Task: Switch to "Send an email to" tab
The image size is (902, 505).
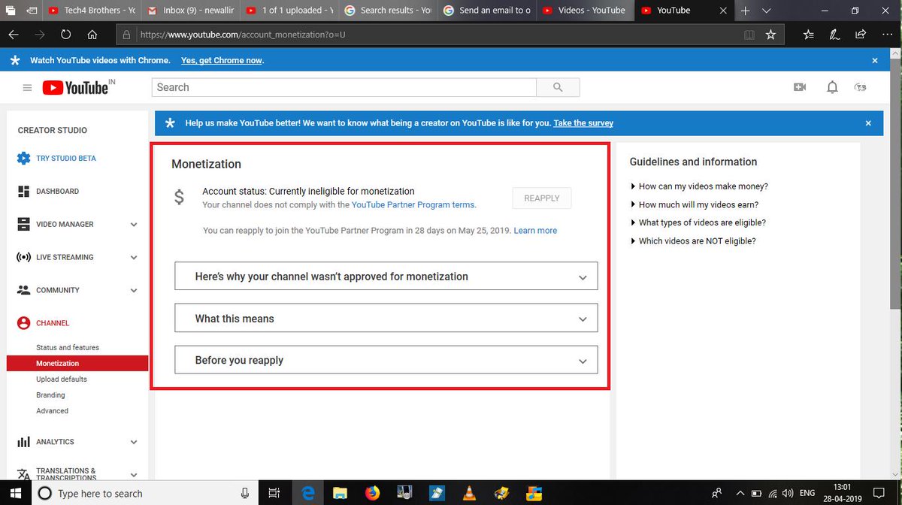Action: point(486,11)
